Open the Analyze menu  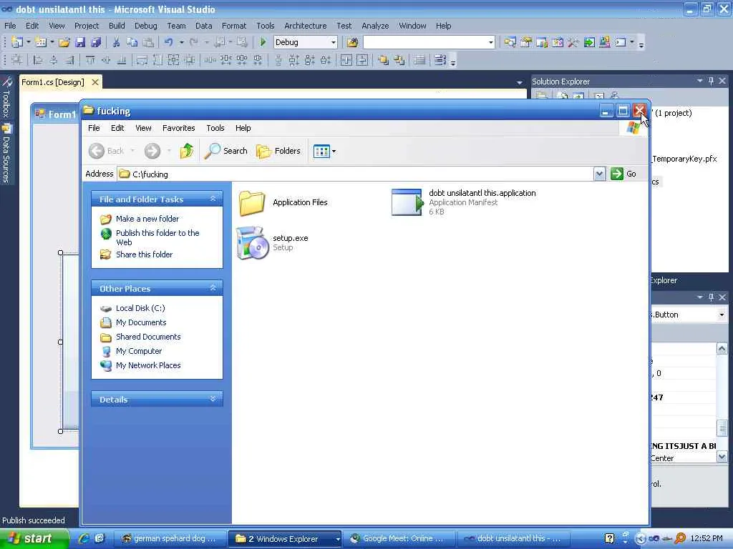tap(375, 26)
